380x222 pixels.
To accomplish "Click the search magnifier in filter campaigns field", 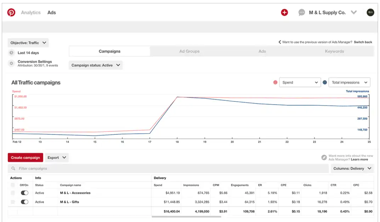I will coord(13,168).
